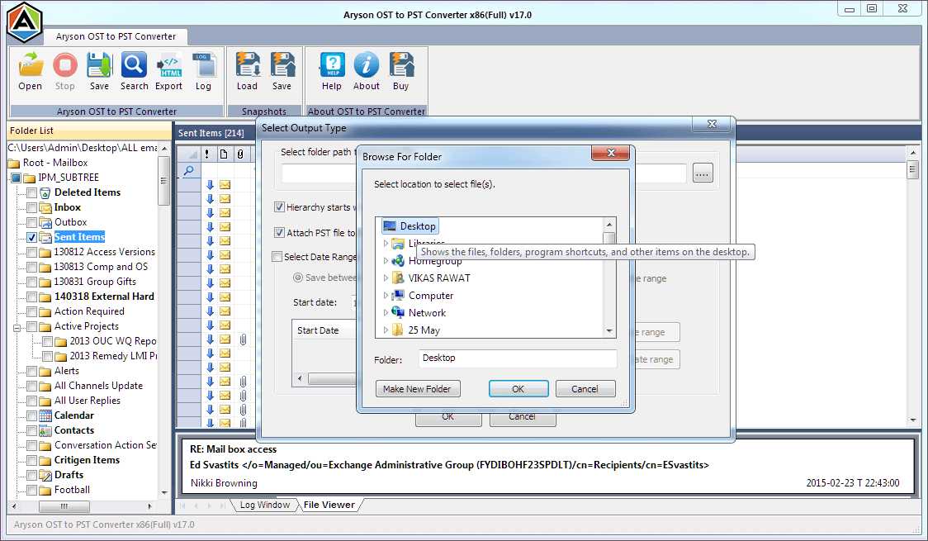Check the Outbox folder checkbox
This screenshot has height=541, width=928.
click(32, 222)
